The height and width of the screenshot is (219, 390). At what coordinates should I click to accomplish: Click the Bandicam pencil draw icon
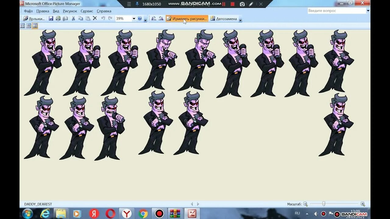pos(251,4)
